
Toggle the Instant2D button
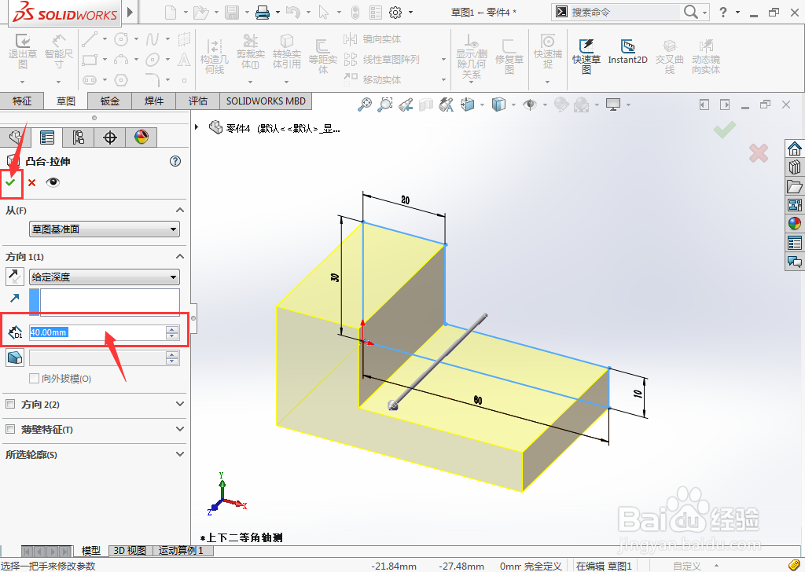627,51
